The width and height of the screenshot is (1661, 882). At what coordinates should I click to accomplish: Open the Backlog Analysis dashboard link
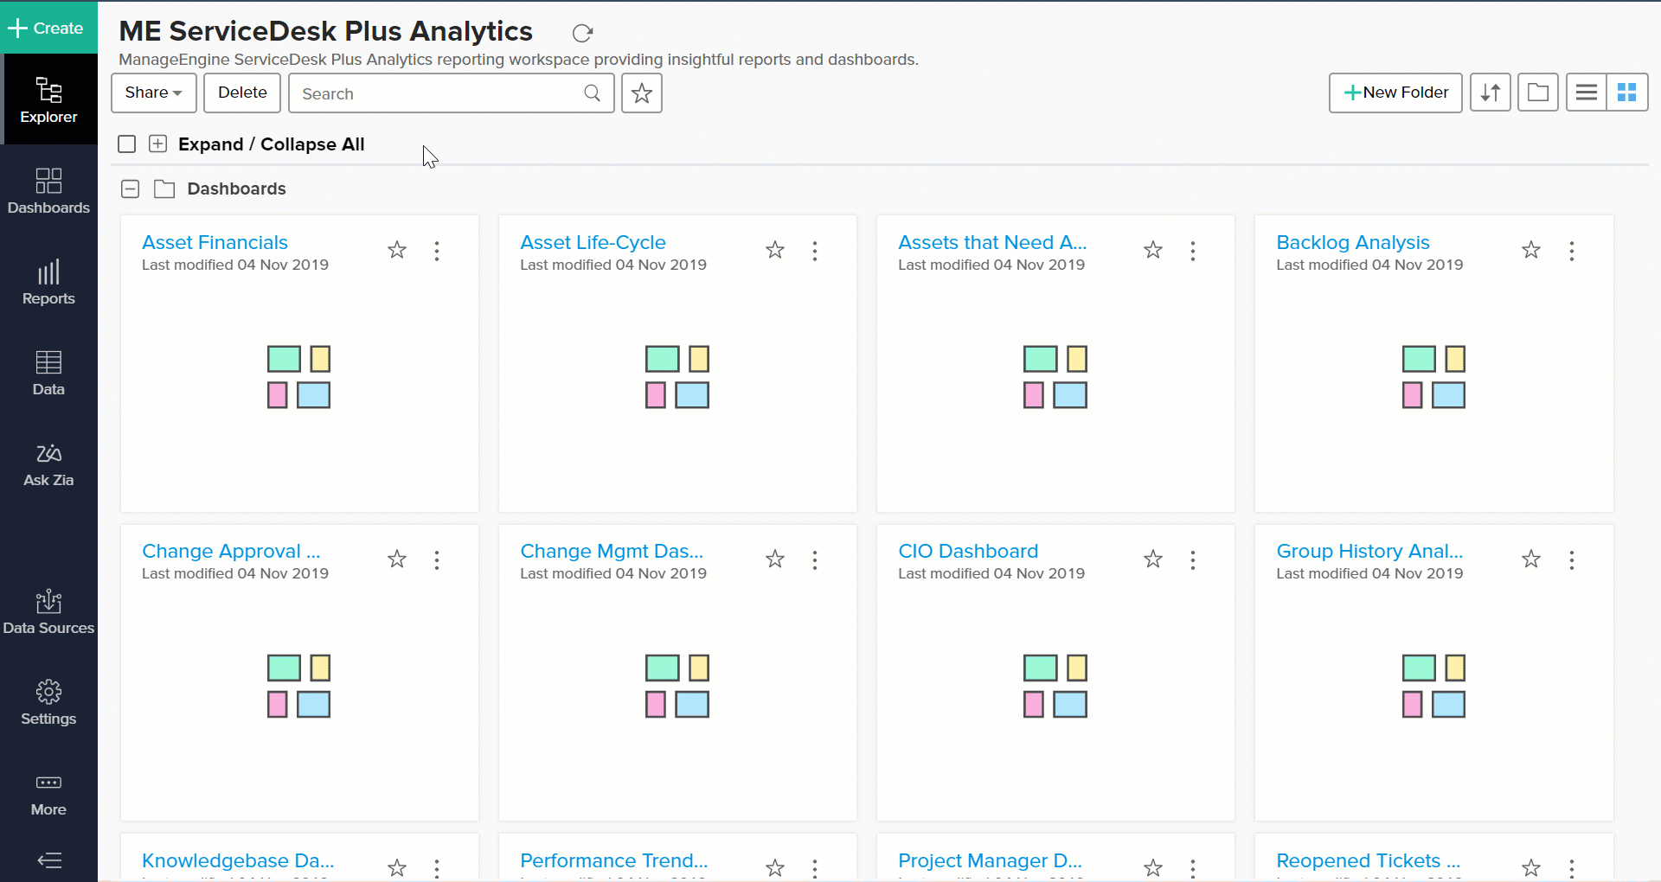click(1352, 243)
